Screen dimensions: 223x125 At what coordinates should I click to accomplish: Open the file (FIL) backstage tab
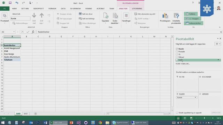5,8
